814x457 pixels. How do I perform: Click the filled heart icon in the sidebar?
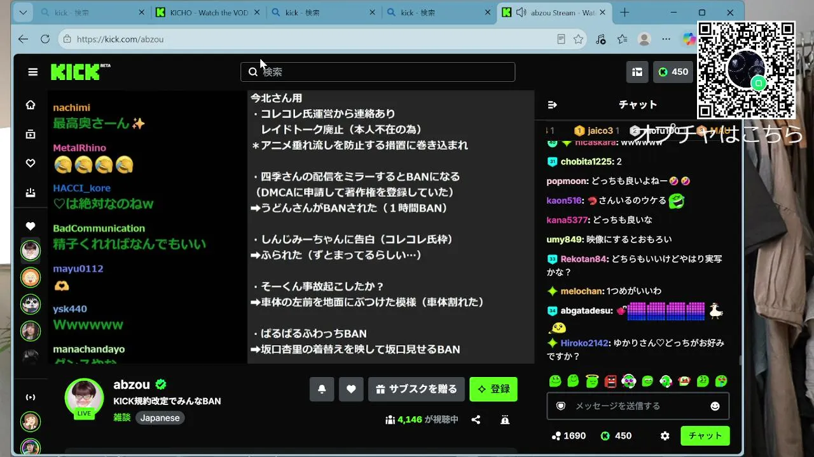[31, 226]
